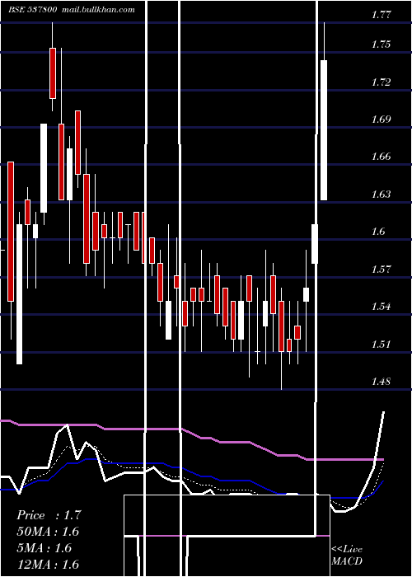Viewport: 412px width, 577px height.
Task: Click the 1.69 price axis label
Action: coord(381,120)
